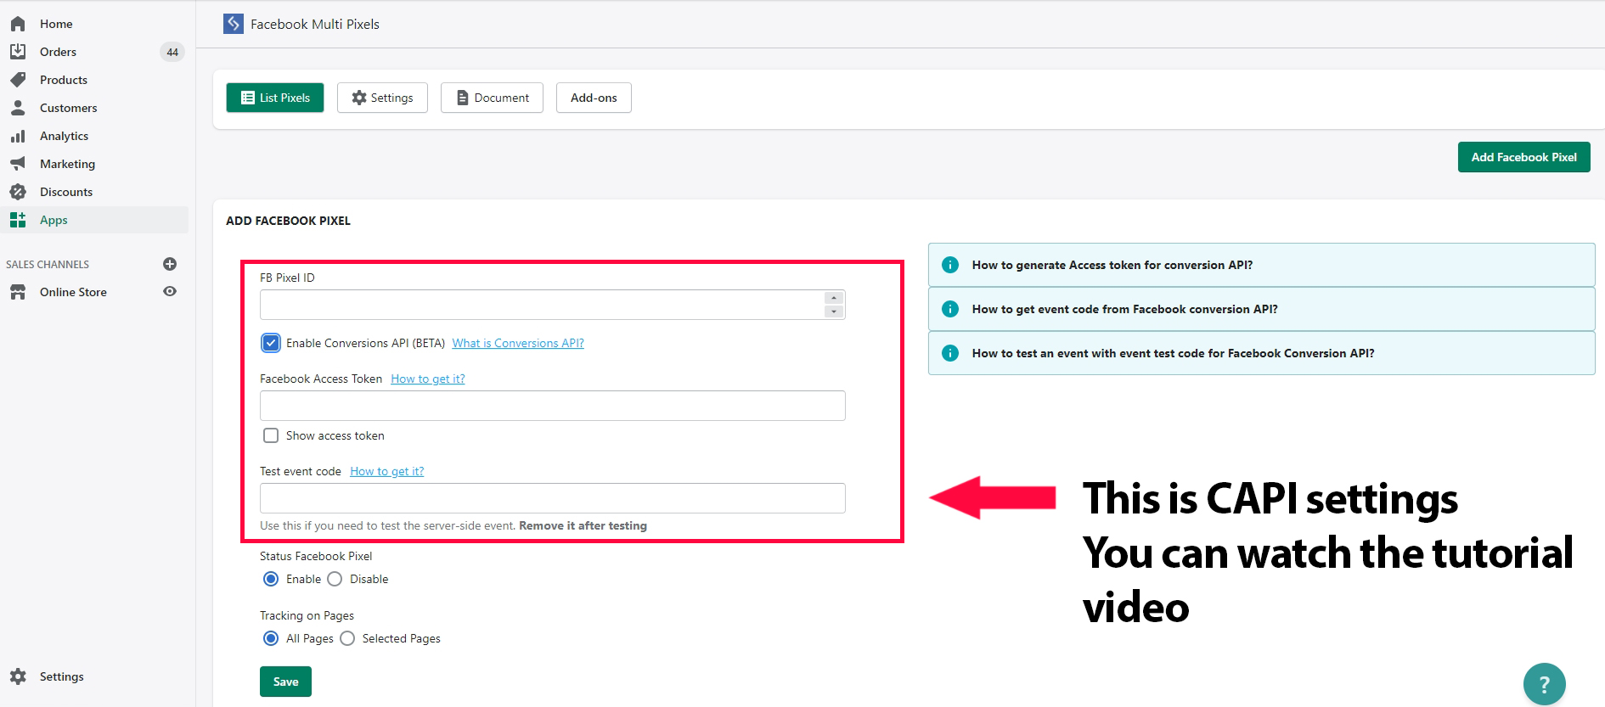
Task: Decrement the FB Pixel ID stepper down
Action: tap(834, 311)
